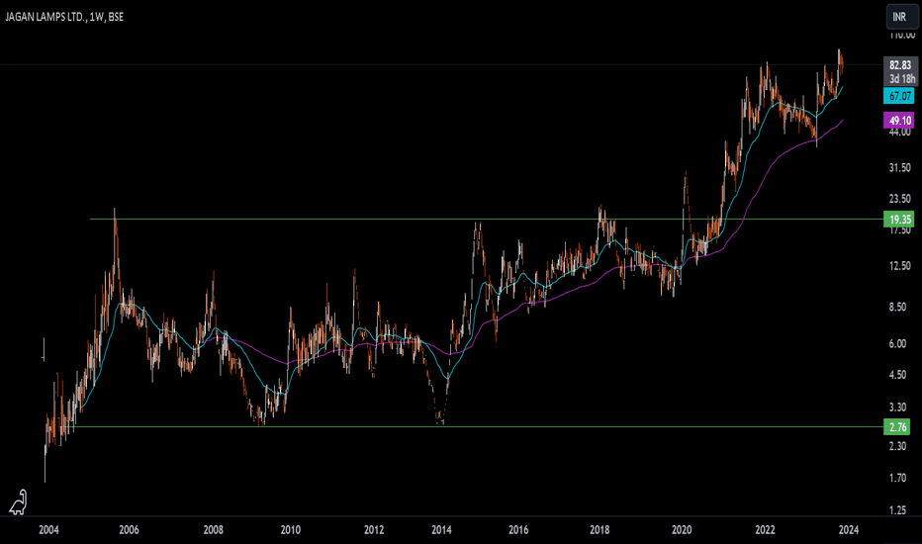Click the 2020 label on the time axis
This screenshot has height=544, width=922.
tap(682, 530)
